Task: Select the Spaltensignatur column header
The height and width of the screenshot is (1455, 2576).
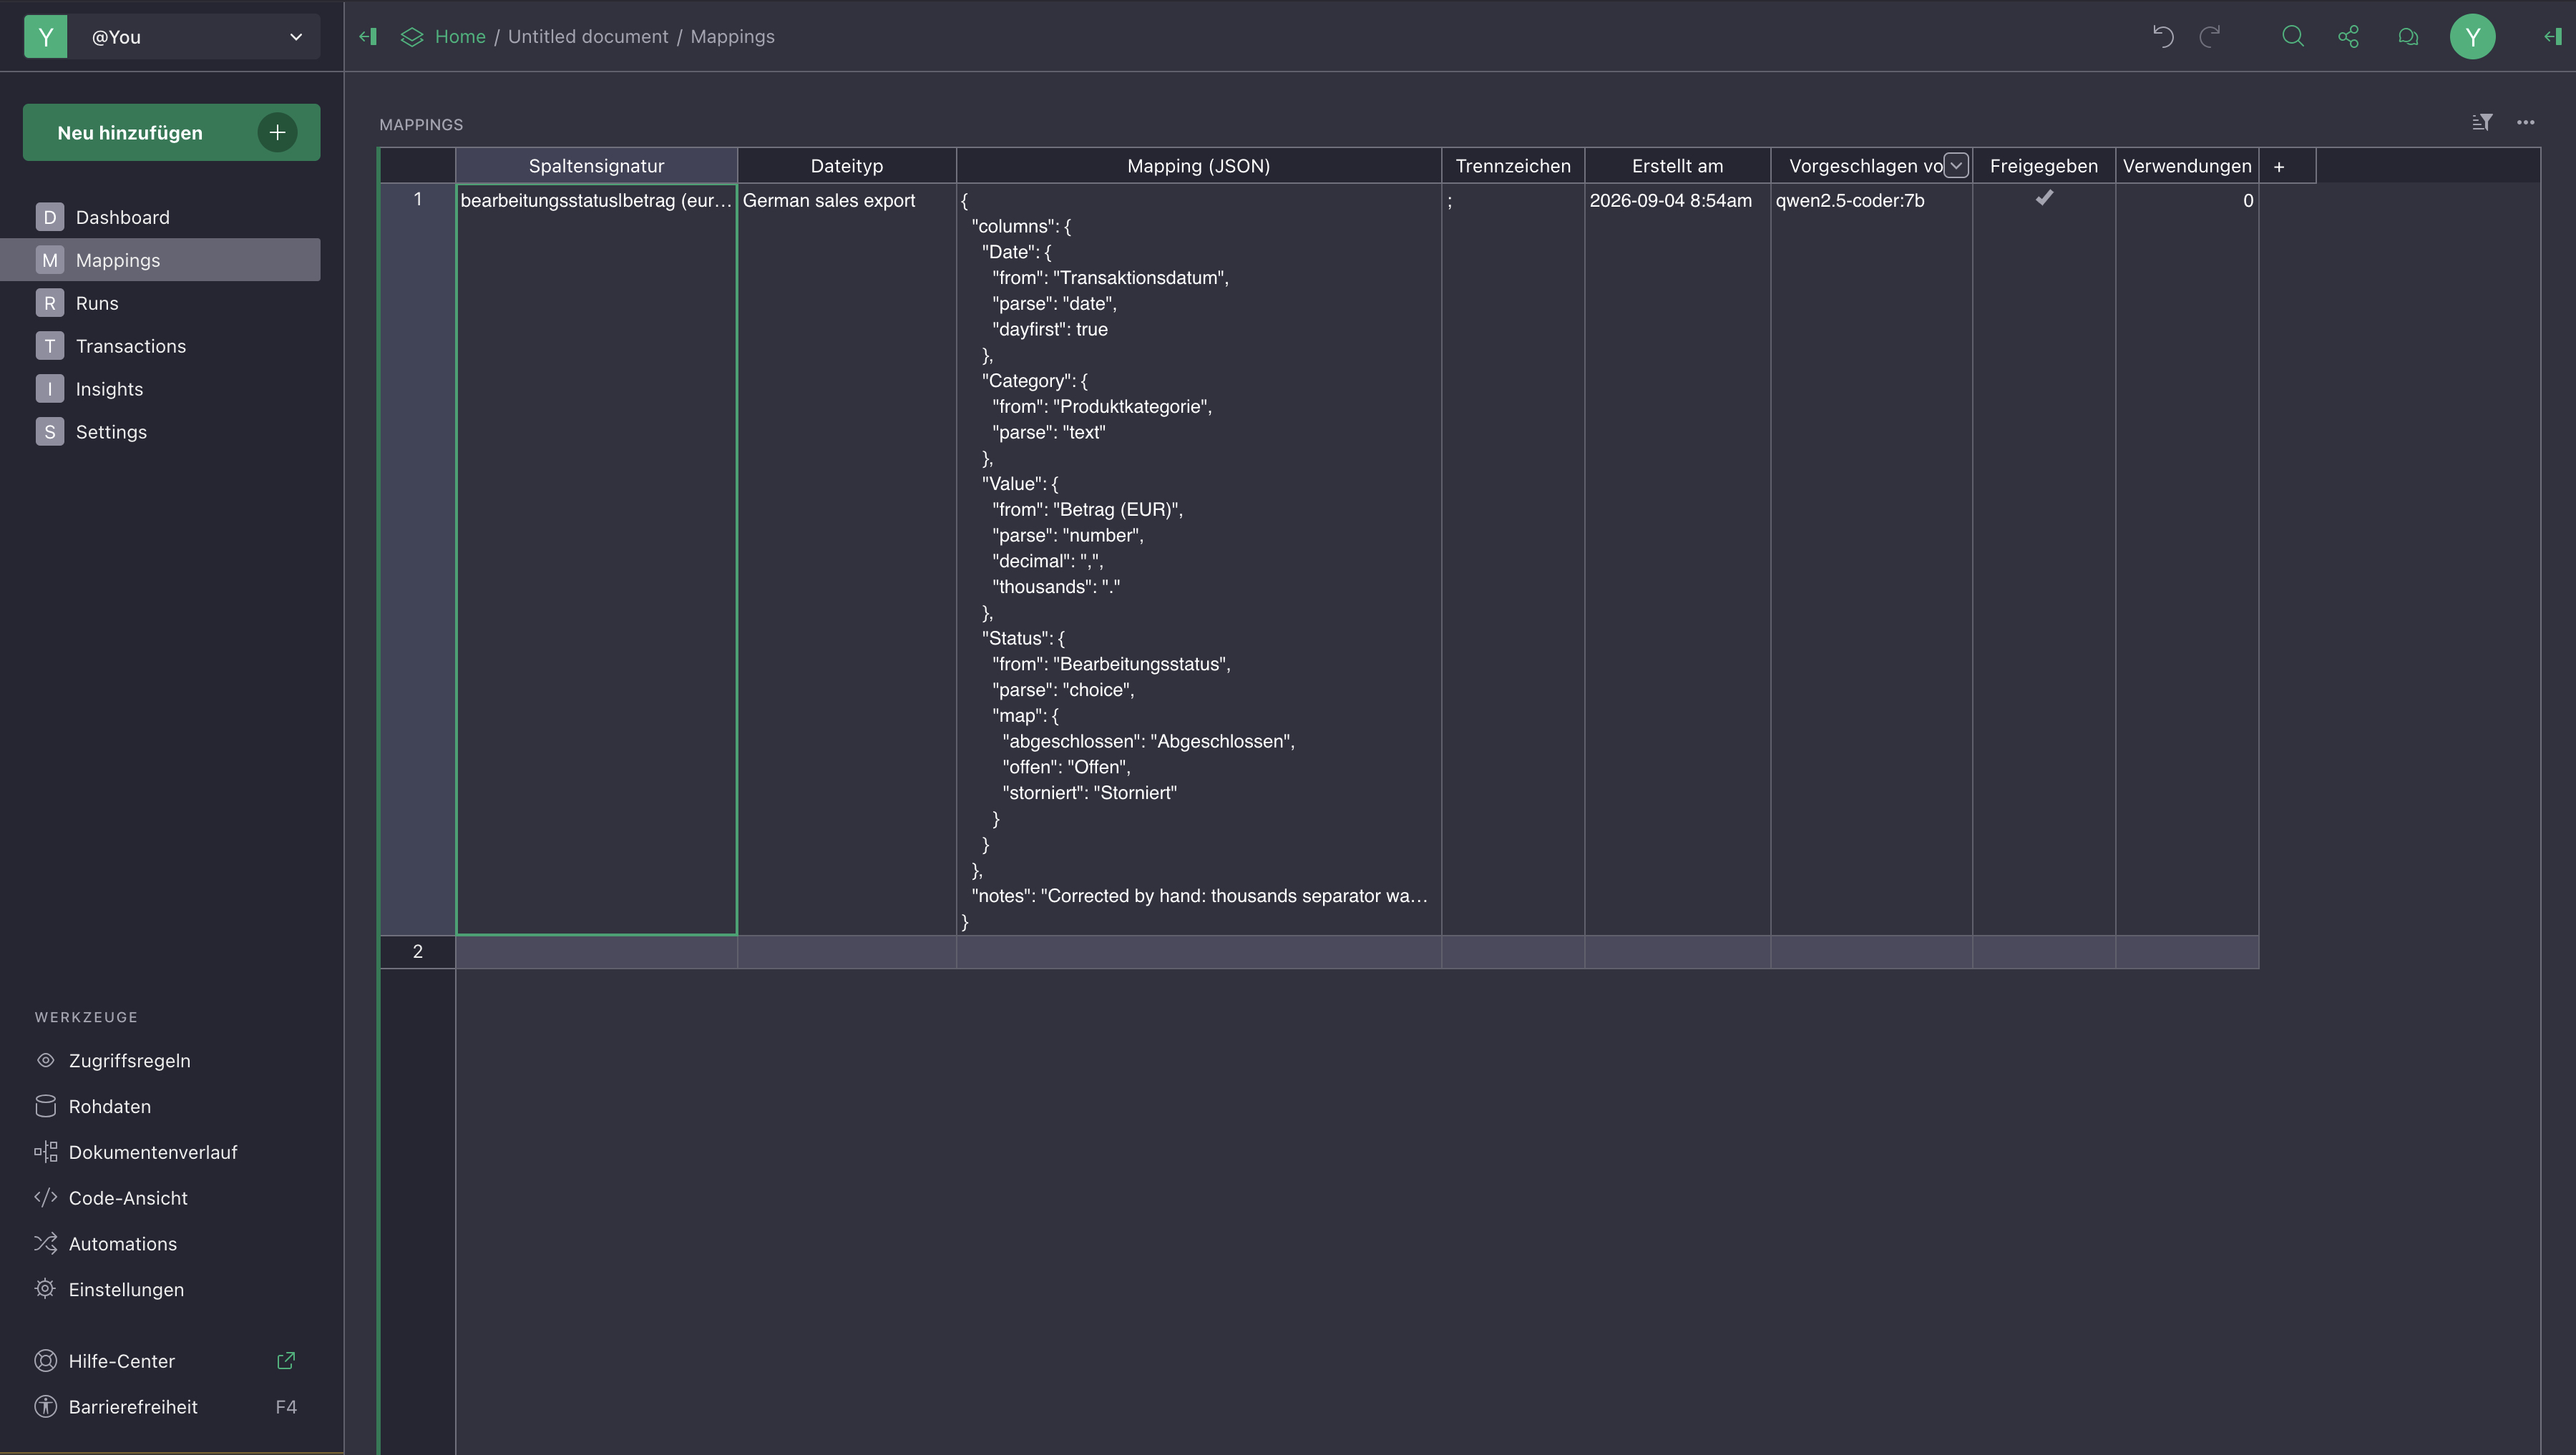Action: (597, 166)
